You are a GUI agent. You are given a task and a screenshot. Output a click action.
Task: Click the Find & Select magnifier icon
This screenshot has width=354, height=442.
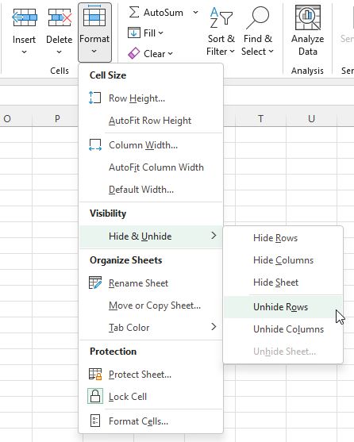(x=258, y=17)
